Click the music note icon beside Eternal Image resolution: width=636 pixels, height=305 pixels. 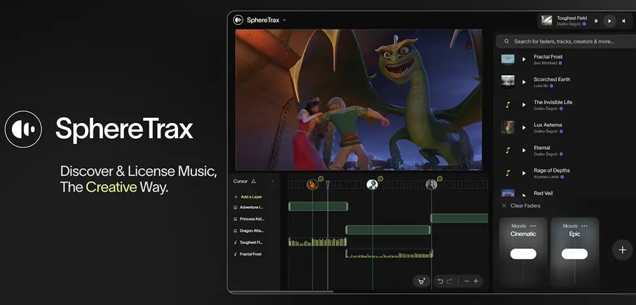click(508, 151)
